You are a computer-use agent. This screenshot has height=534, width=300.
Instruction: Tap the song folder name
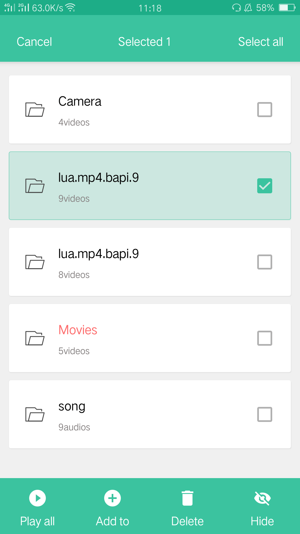pos(72,407)
